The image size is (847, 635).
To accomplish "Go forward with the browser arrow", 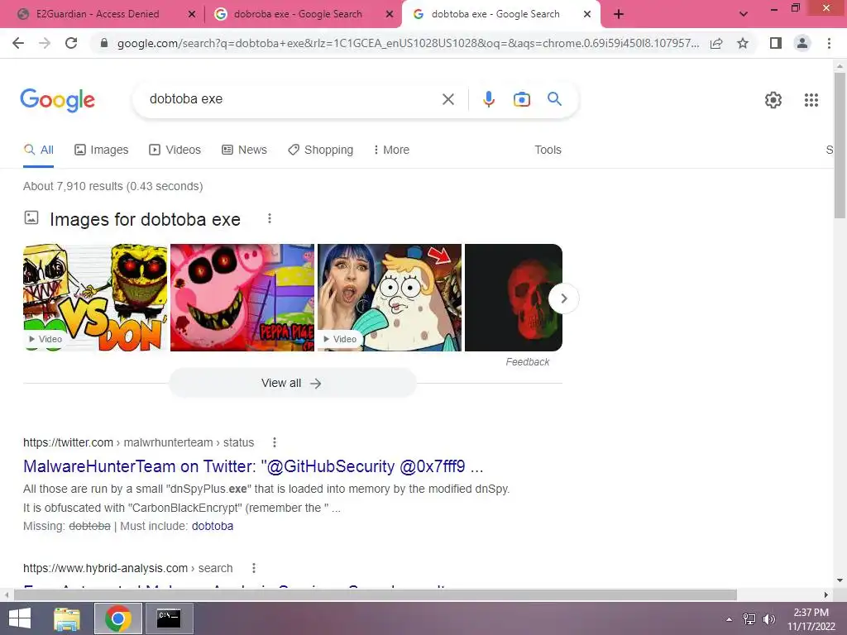I will (45, 43).
